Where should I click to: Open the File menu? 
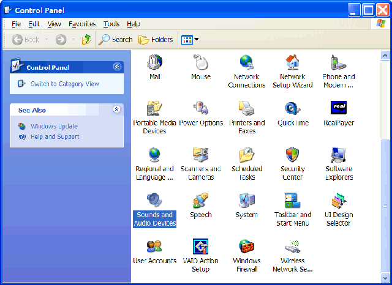(x=17, y=24)
